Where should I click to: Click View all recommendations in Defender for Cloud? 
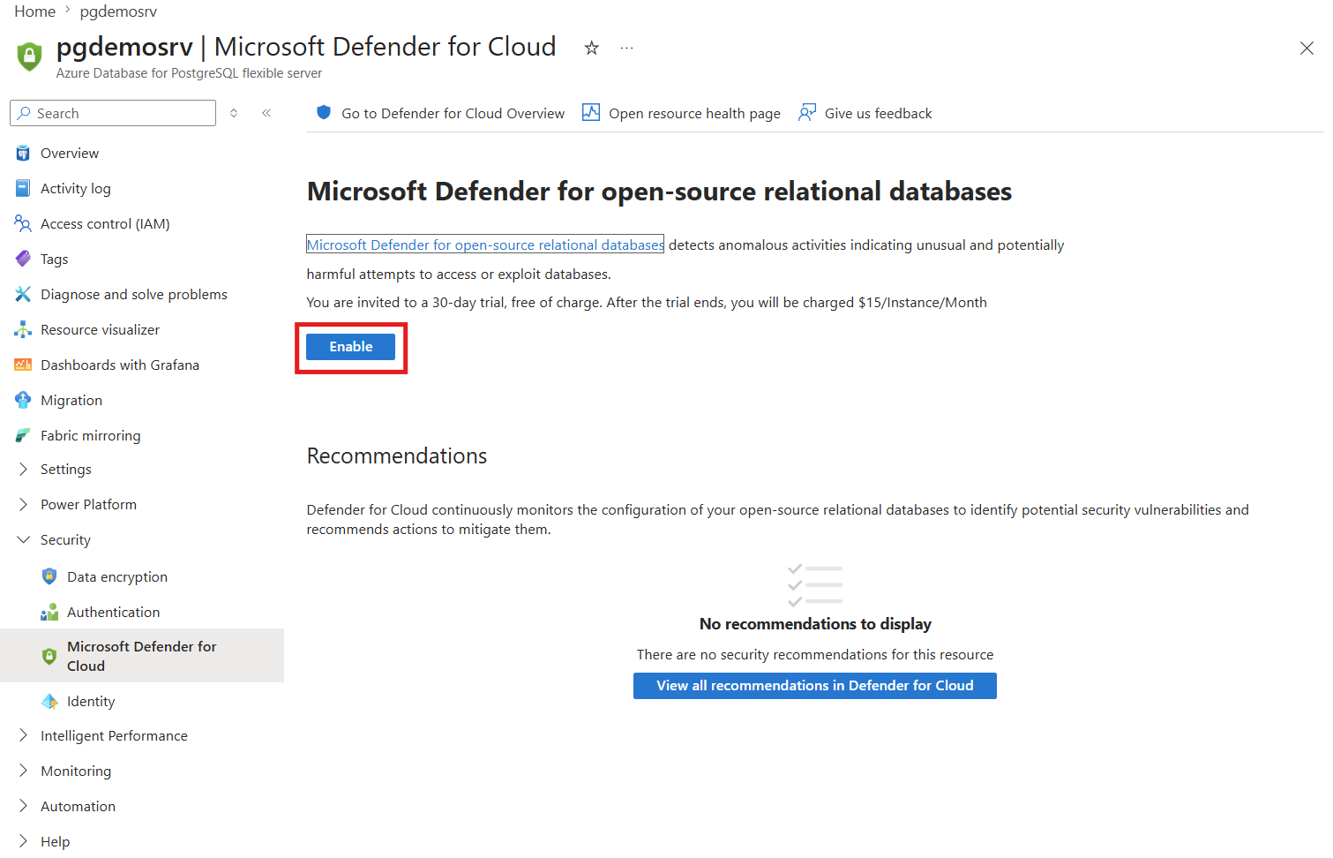815,686
